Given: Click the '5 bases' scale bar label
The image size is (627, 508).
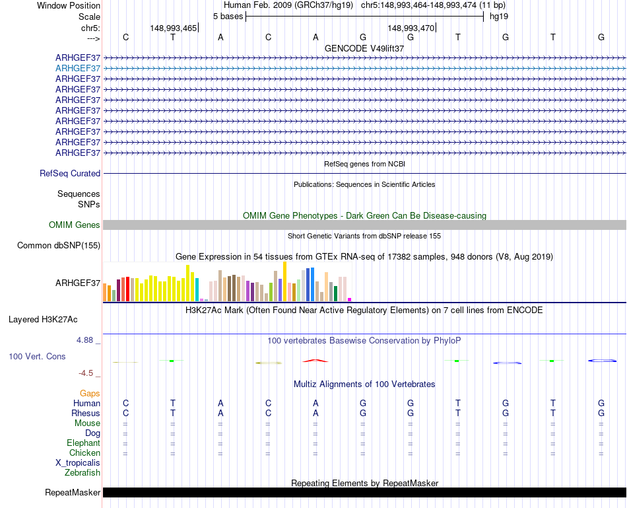Looking at the screenshot, I should click(x=228, y=17).
